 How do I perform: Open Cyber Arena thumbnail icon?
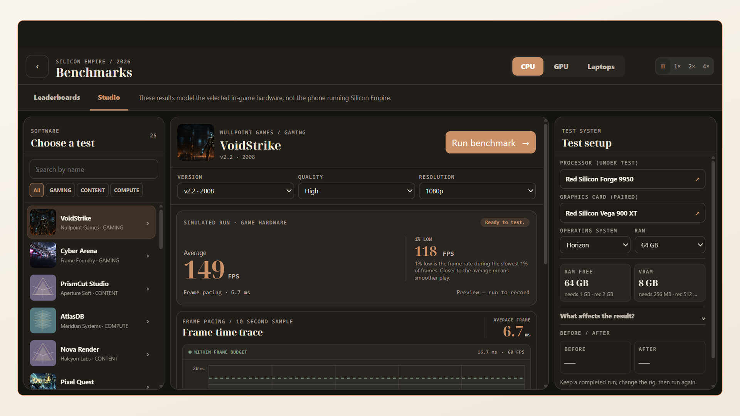(x=43, y=255)
